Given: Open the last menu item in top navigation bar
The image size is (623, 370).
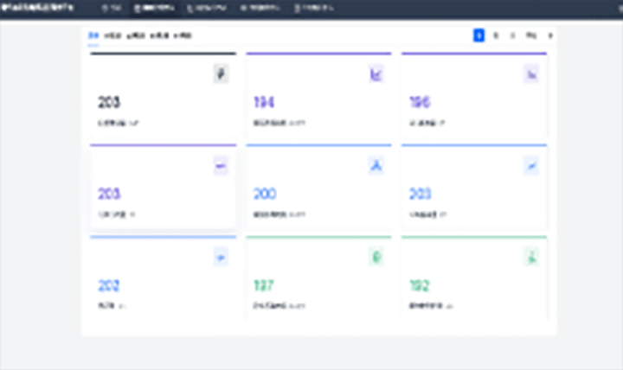Looking at the screenshot, I should [x=313, y=9].
